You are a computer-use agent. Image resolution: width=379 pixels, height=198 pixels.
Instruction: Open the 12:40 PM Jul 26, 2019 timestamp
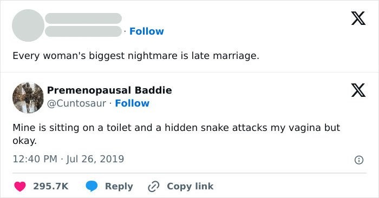tap(68, 159)
